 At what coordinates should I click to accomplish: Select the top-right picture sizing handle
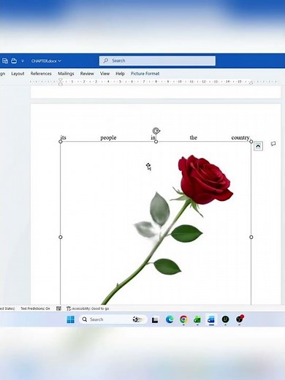[251, 142]
